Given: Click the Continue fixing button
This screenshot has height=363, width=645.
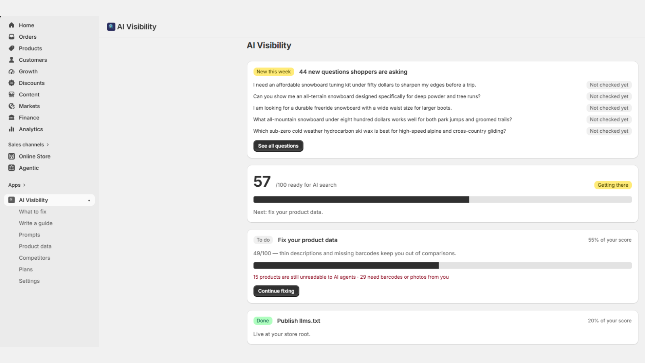Looking at the screenshot, I should click(x=276, y=291).
